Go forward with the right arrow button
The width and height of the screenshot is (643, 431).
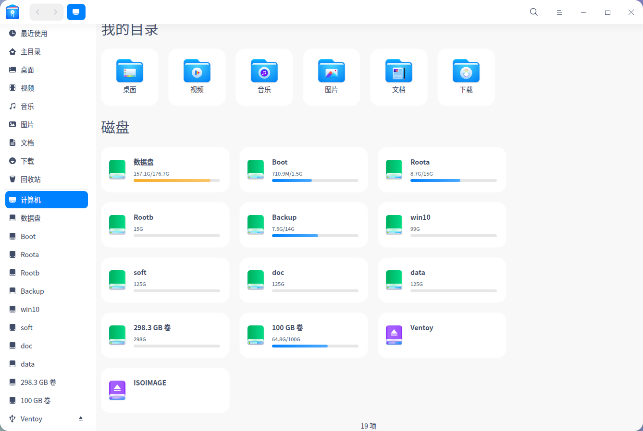coord(55,12)
